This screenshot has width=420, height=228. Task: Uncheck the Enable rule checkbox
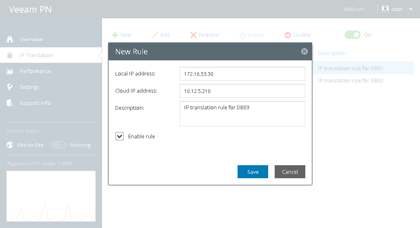(120, 136)
